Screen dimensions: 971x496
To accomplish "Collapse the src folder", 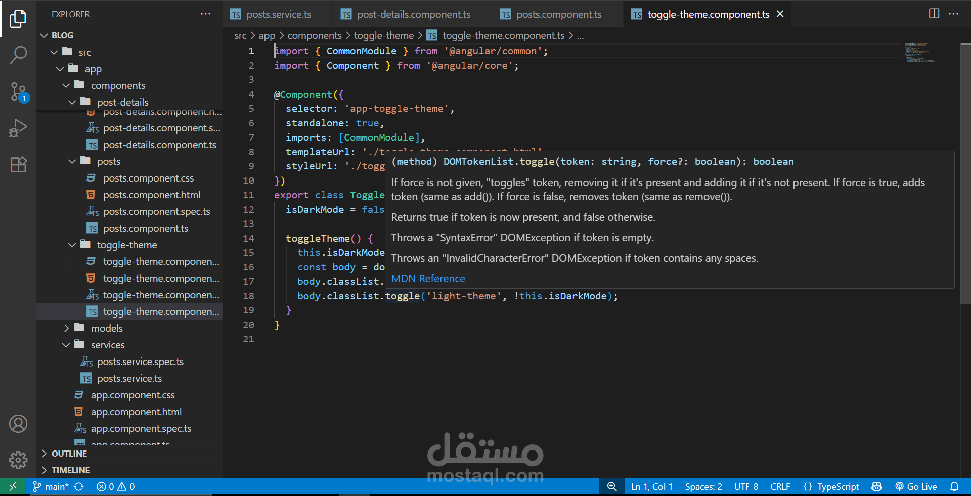I will click(54, 52).
